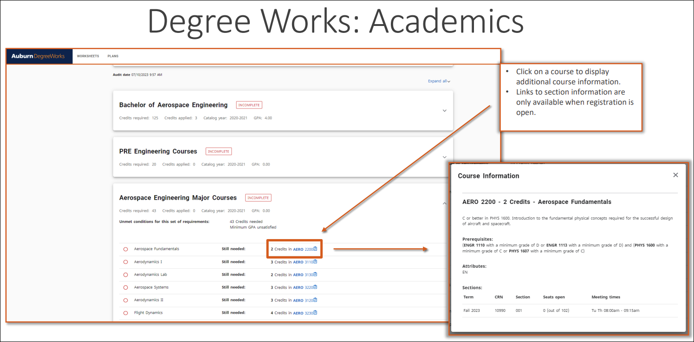This screenshot has width=694, height=342.
Task: Collapse the Aerospace Engineering Major Courses section
Action: pos(444,204)
